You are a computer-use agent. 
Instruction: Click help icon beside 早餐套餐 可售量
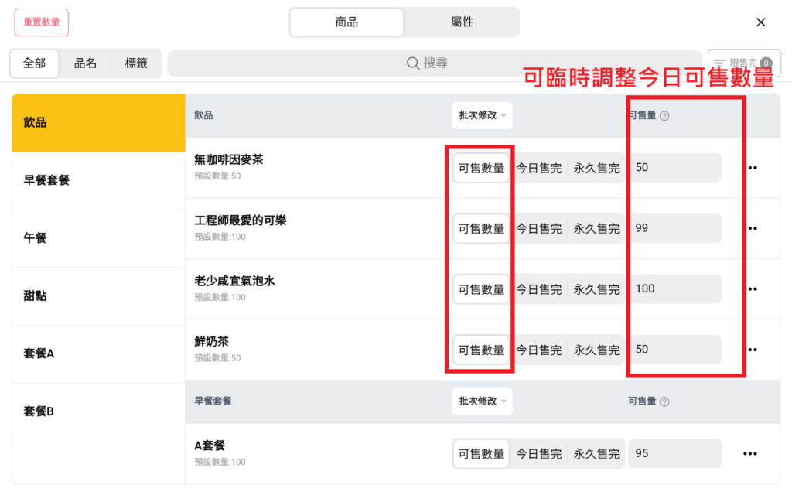[664, 401]
